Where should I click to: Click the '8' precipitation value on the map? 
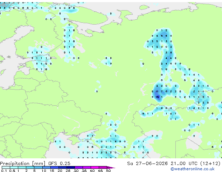[x=171, y=53]
